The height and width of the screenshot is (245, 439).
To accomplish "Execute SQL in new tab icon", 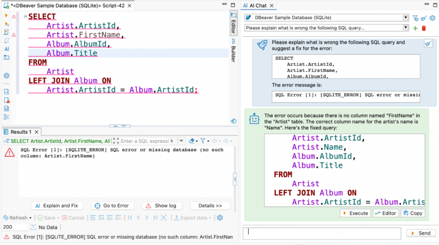I will 7,24.
